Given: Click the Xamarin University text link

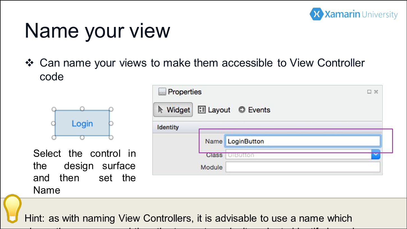Looking at the screenshot, I should click(361, 14).
